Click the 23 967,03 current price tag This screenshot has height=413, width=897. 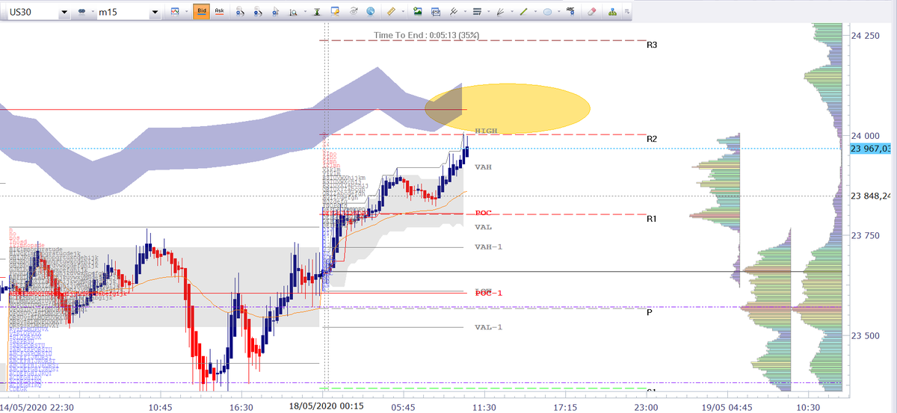click(x=871, y=149)
